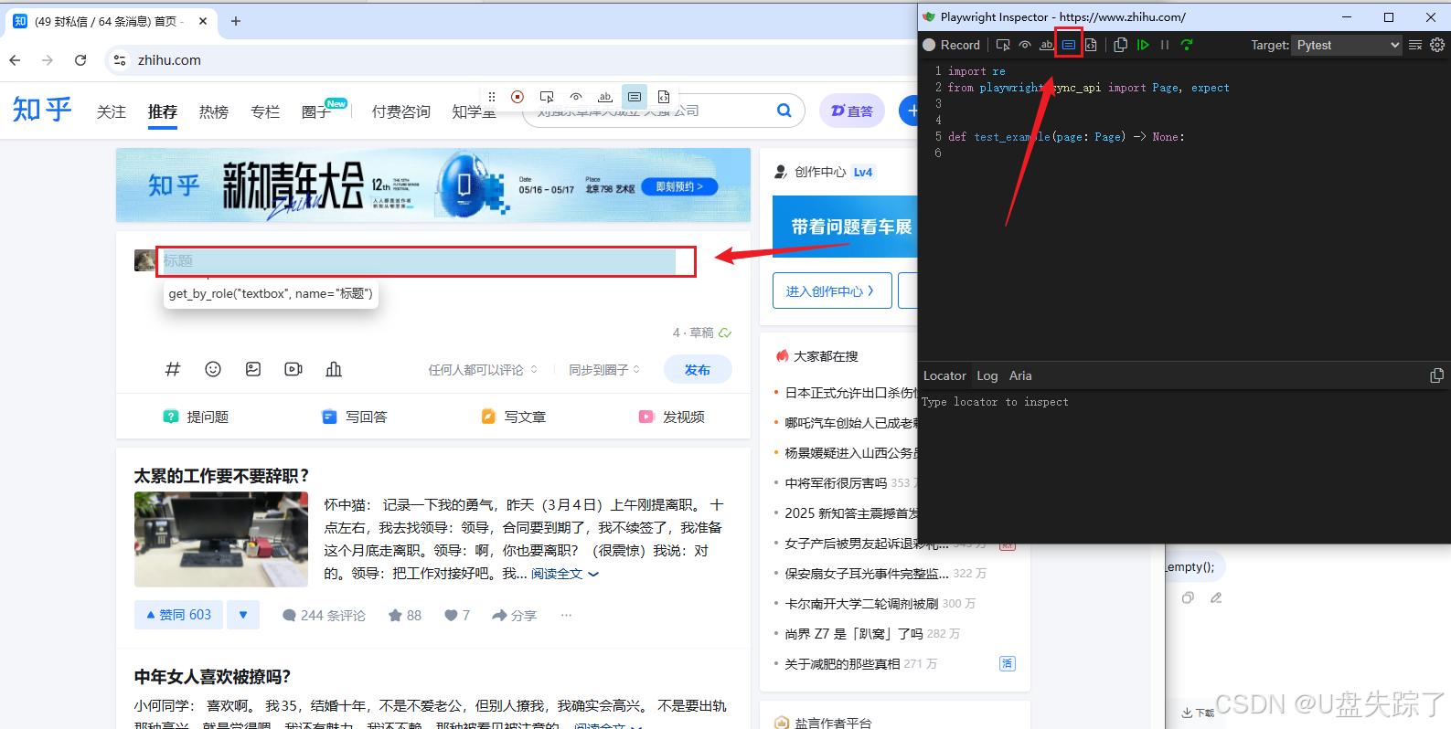Click the browser reload icon
This screenshot has height=729, width=1451.
click(x=80, y=60)
